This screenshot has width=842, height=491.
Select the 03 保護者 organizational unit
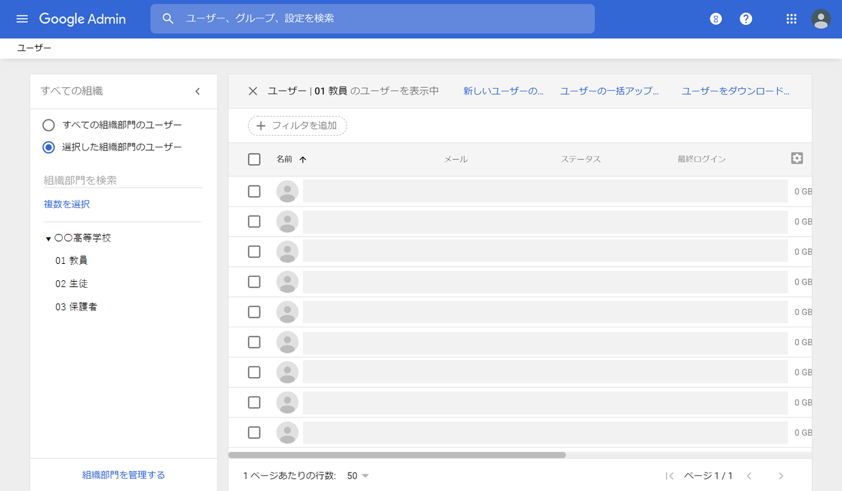point(76,307)
